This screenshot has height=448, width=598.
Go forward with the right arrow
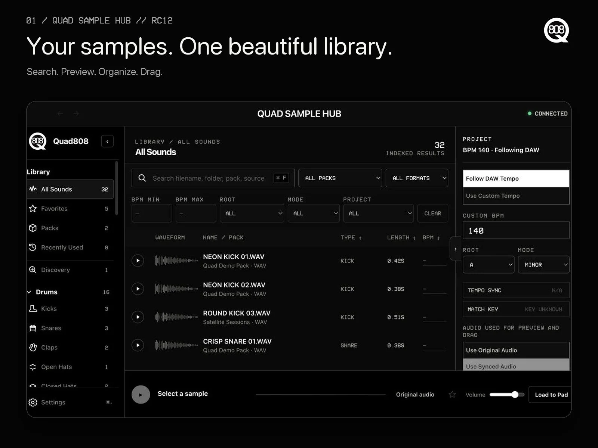[x=76, y=113]
